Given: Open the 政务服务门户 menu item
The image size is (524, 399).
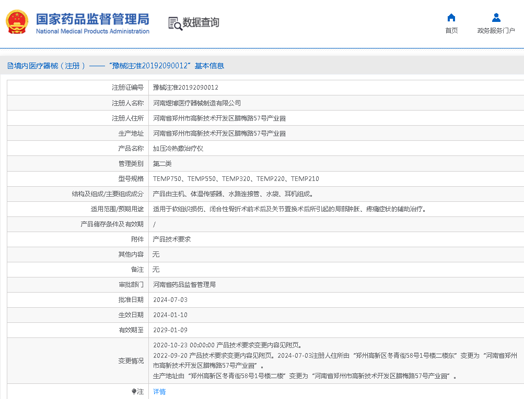Looking at the screenshot, I should click(x=496, y=31).
